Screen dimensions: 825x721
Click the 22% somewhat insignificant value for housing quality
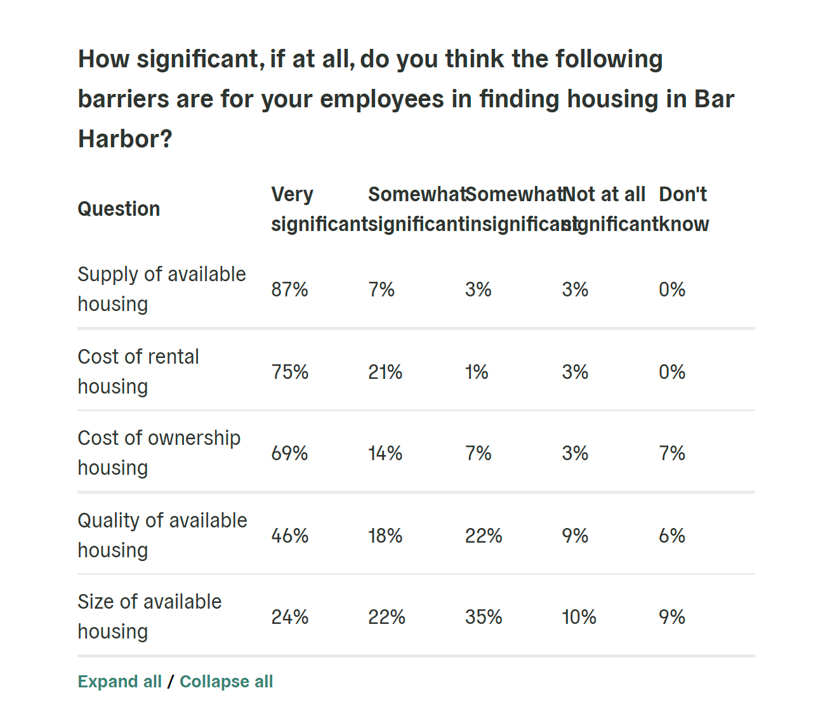(x=484, y=535)
